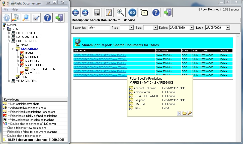The width and height of the screenshot is (243, 144).
Task: Open Help question-mark icon in ShareRight Documentary toolbar
Action: point(48,18)
